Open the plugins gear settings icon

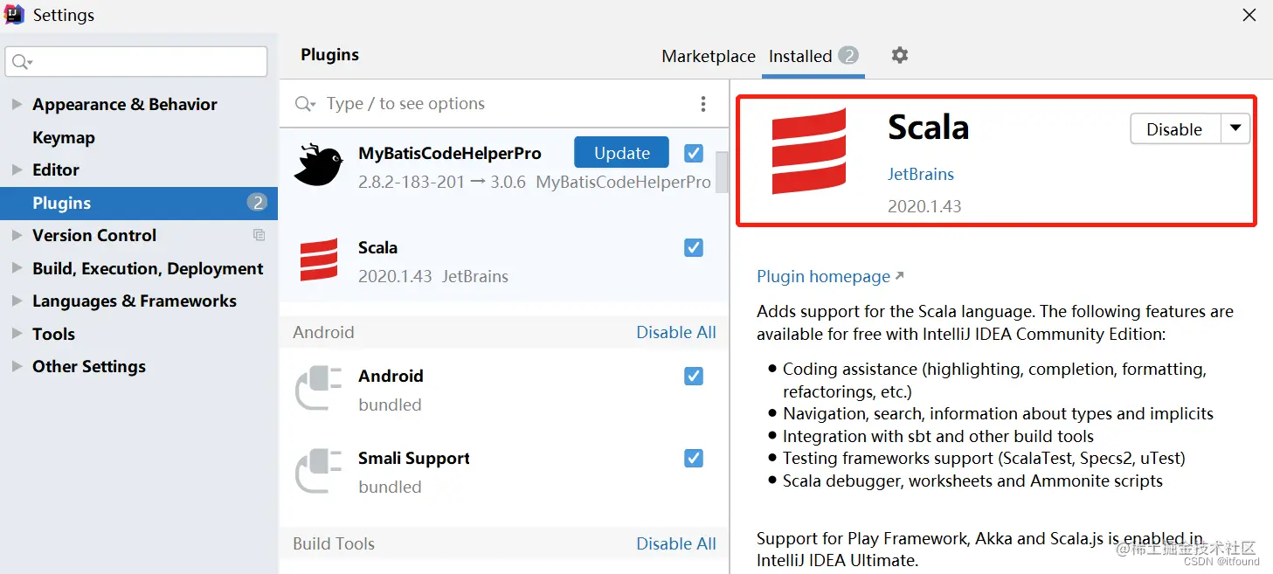pos(900,55)
